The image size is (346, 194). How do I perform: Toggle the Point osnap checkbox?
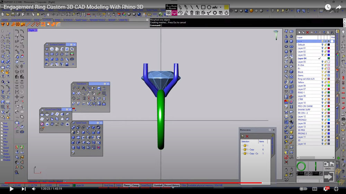click(2, 129)
